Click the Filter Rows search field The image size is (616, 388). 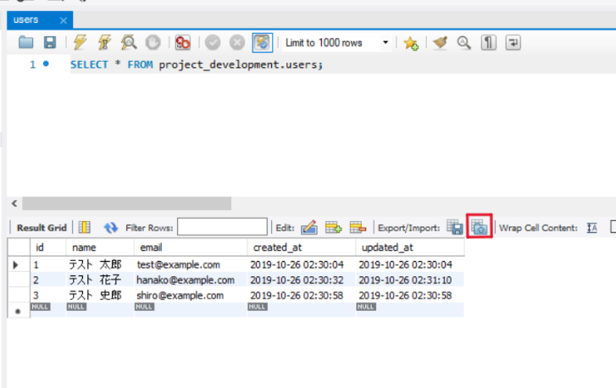point(222,227)
